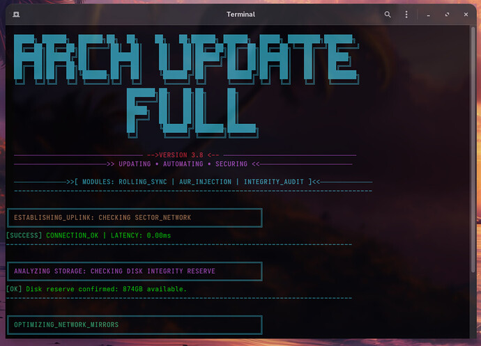Image resolution: width=481 pixels, height=346 pixels.
Task: Open the three-dot main menu
Action: (406, 15)
